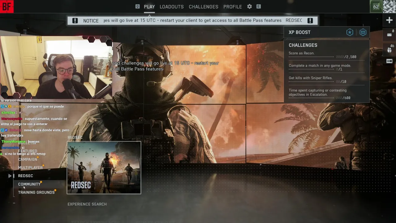Click the CHALLENGES panel title
This screenshot has width=396, height=223.
[303, 45]
